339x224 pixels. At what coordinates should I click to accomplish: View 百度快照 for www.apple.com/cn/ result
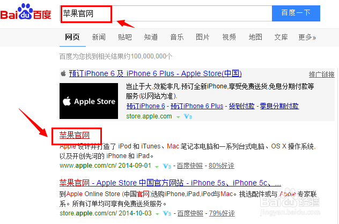(x=190, y=166)
